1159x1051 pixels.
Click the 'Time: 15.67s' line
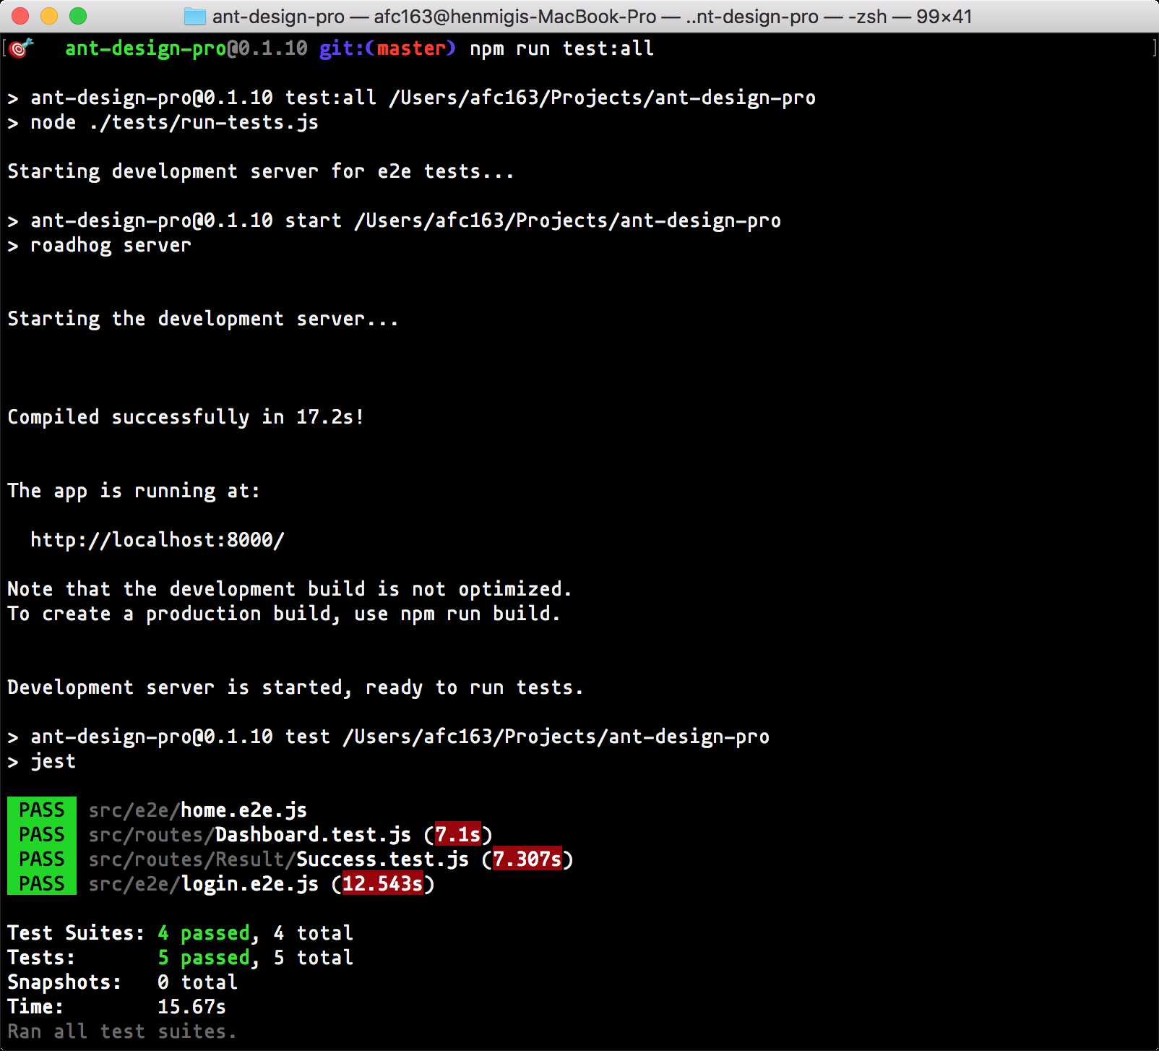(x=116, y=1007)
